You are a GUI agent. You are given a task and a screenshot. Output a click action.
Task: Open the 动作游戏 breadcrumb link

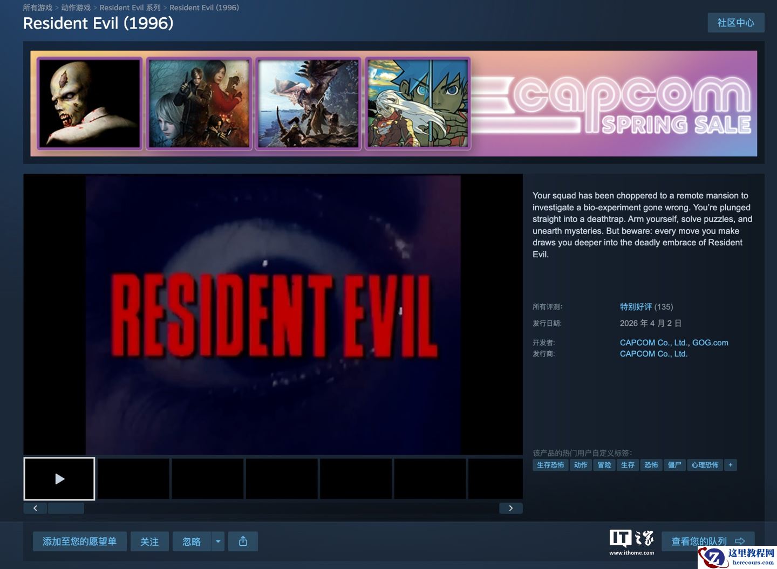click(x=76, y=8)
